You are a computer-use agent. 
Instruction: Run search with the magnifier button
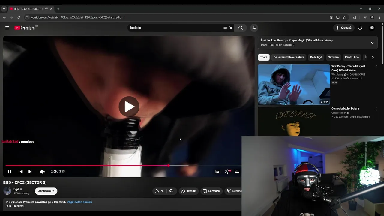pyautogui.click(x=241, y=28)
